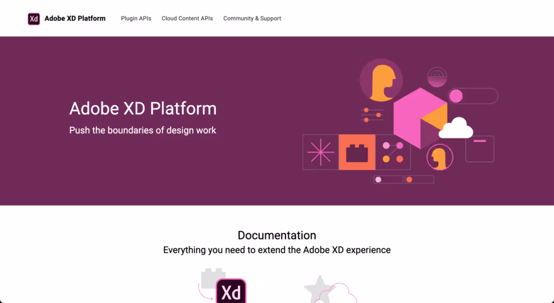The width and height of the screenshot is (554, 303).
Task: Open the Plugin APIs menu item
Action: (x=136, y=19)
